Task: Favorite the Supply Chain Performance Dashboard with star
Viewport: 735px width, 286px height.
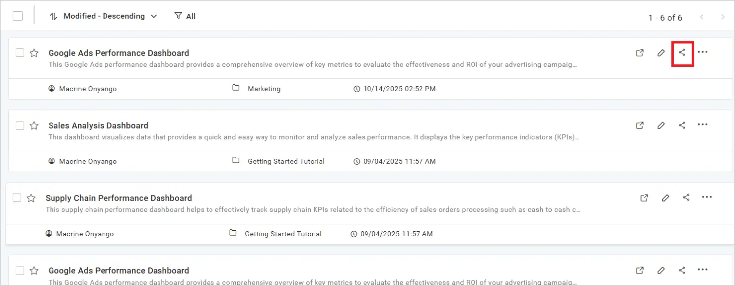Action: click(x=31, y=198)
